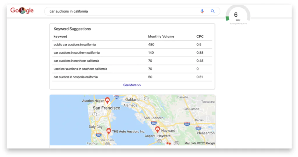Click the green ranking difficulty gauge marker
The image size is (298, 157).
[x=227, y=19]
